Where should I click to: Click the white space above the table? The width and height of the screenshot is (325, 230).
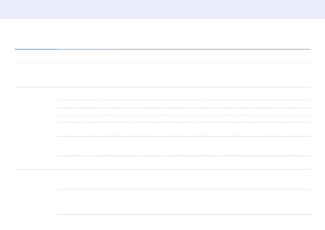162,34
